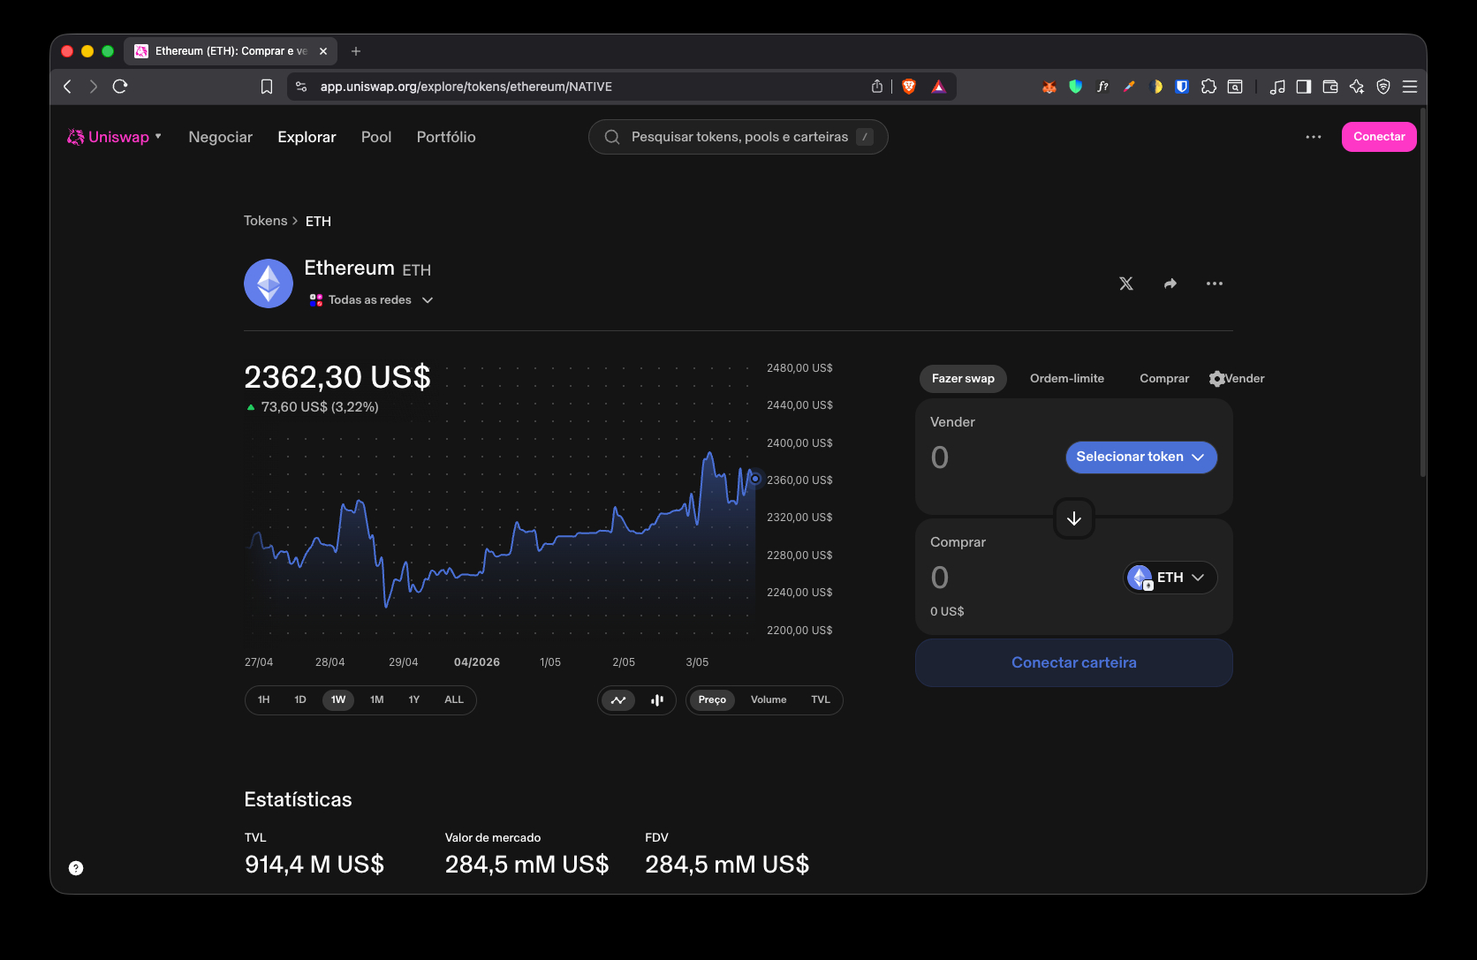1477x960 pixels.
Task: Open site settings icon in address bar
Action: [x=301, y=87]
